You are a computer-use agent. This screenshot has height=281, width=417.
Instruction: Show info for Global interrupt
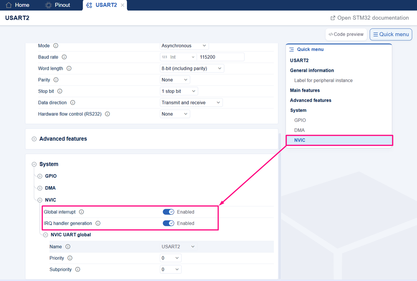pos(82,212)
